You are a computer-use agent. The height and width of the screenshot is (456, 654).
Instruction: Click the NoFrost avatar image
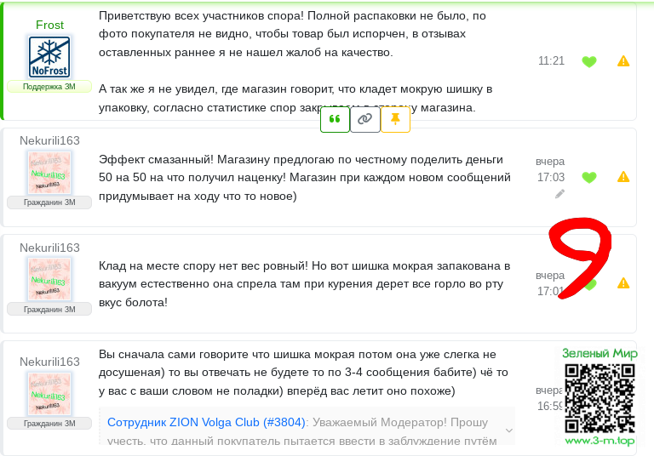tap(49, 57)
